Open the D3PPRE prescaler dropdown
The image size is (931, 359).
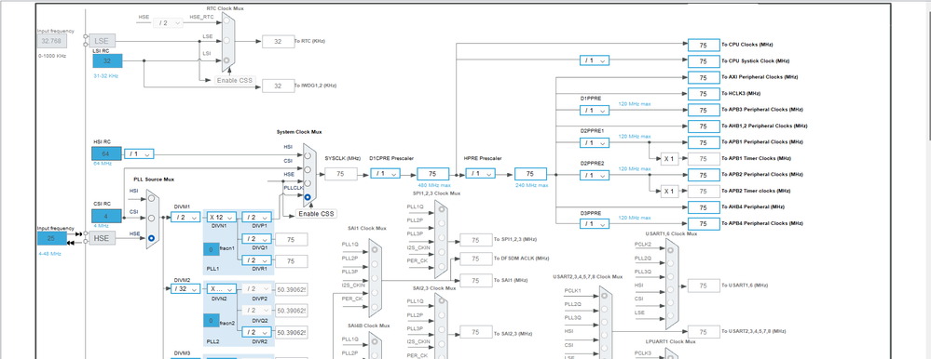coord(595,224)
